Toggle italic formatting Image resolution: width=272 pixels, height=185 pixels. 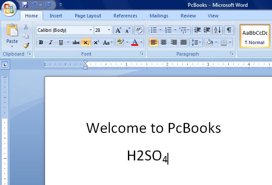click(51, 42)
